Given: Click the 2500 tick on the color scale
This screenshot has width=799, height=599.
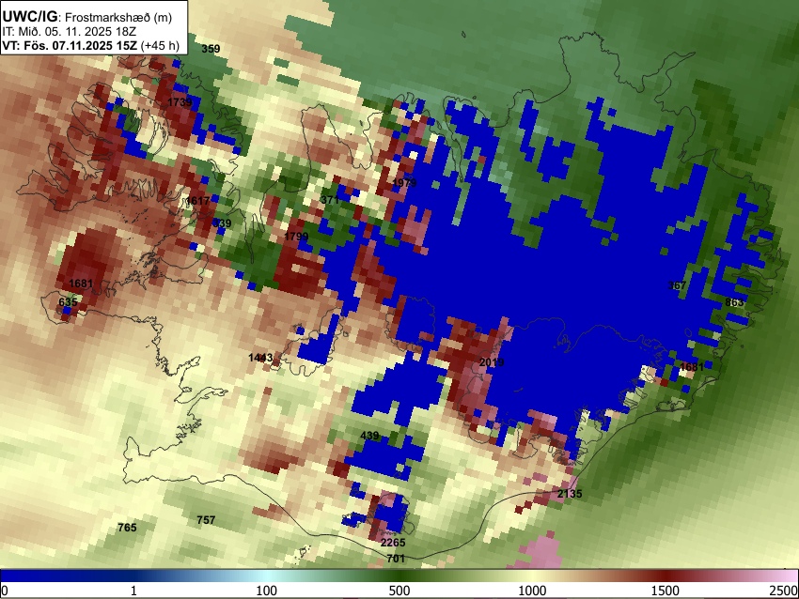Looking at the screenshot, I should click(x=784, y=591).
